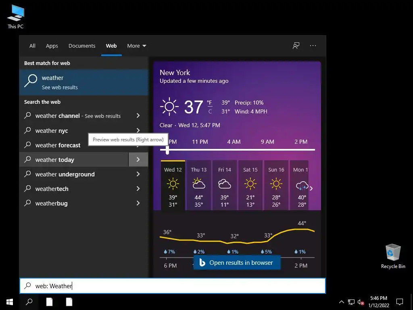Click the 9 AM mark on hourly slider
The image size is (413, 310).
pyautogui.click(x=267, y=142)
